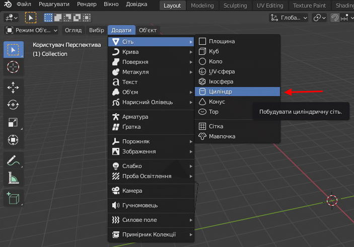Screen dimensions: 354x247
Task: Set selection mode to invert
Action: click(x=77, y=18)
